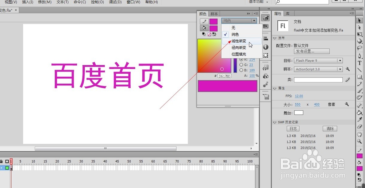365x188 pixels.
Task: Choose 径向渐变 from the color type list
Action: (242, 47)
